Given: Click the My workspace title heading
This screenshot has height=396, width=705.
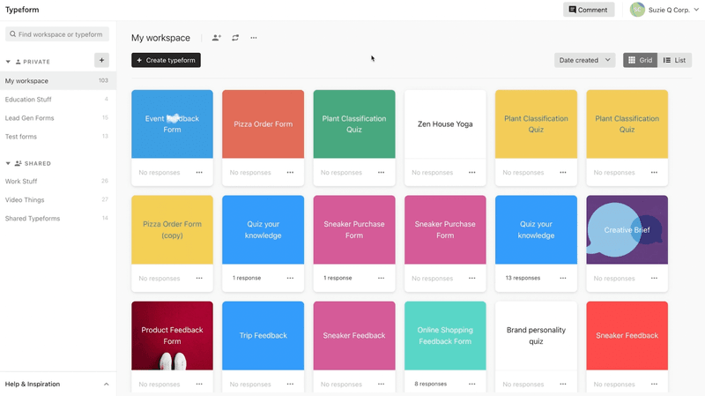Looking at the screenshot, I should tap(160, 38).
